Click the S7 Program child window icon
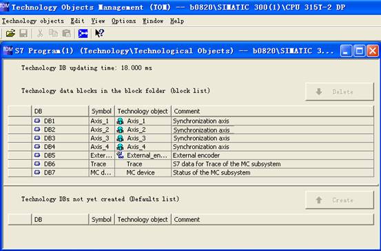The width and height of the screenshot is (381, 251). tap(8, 50)
